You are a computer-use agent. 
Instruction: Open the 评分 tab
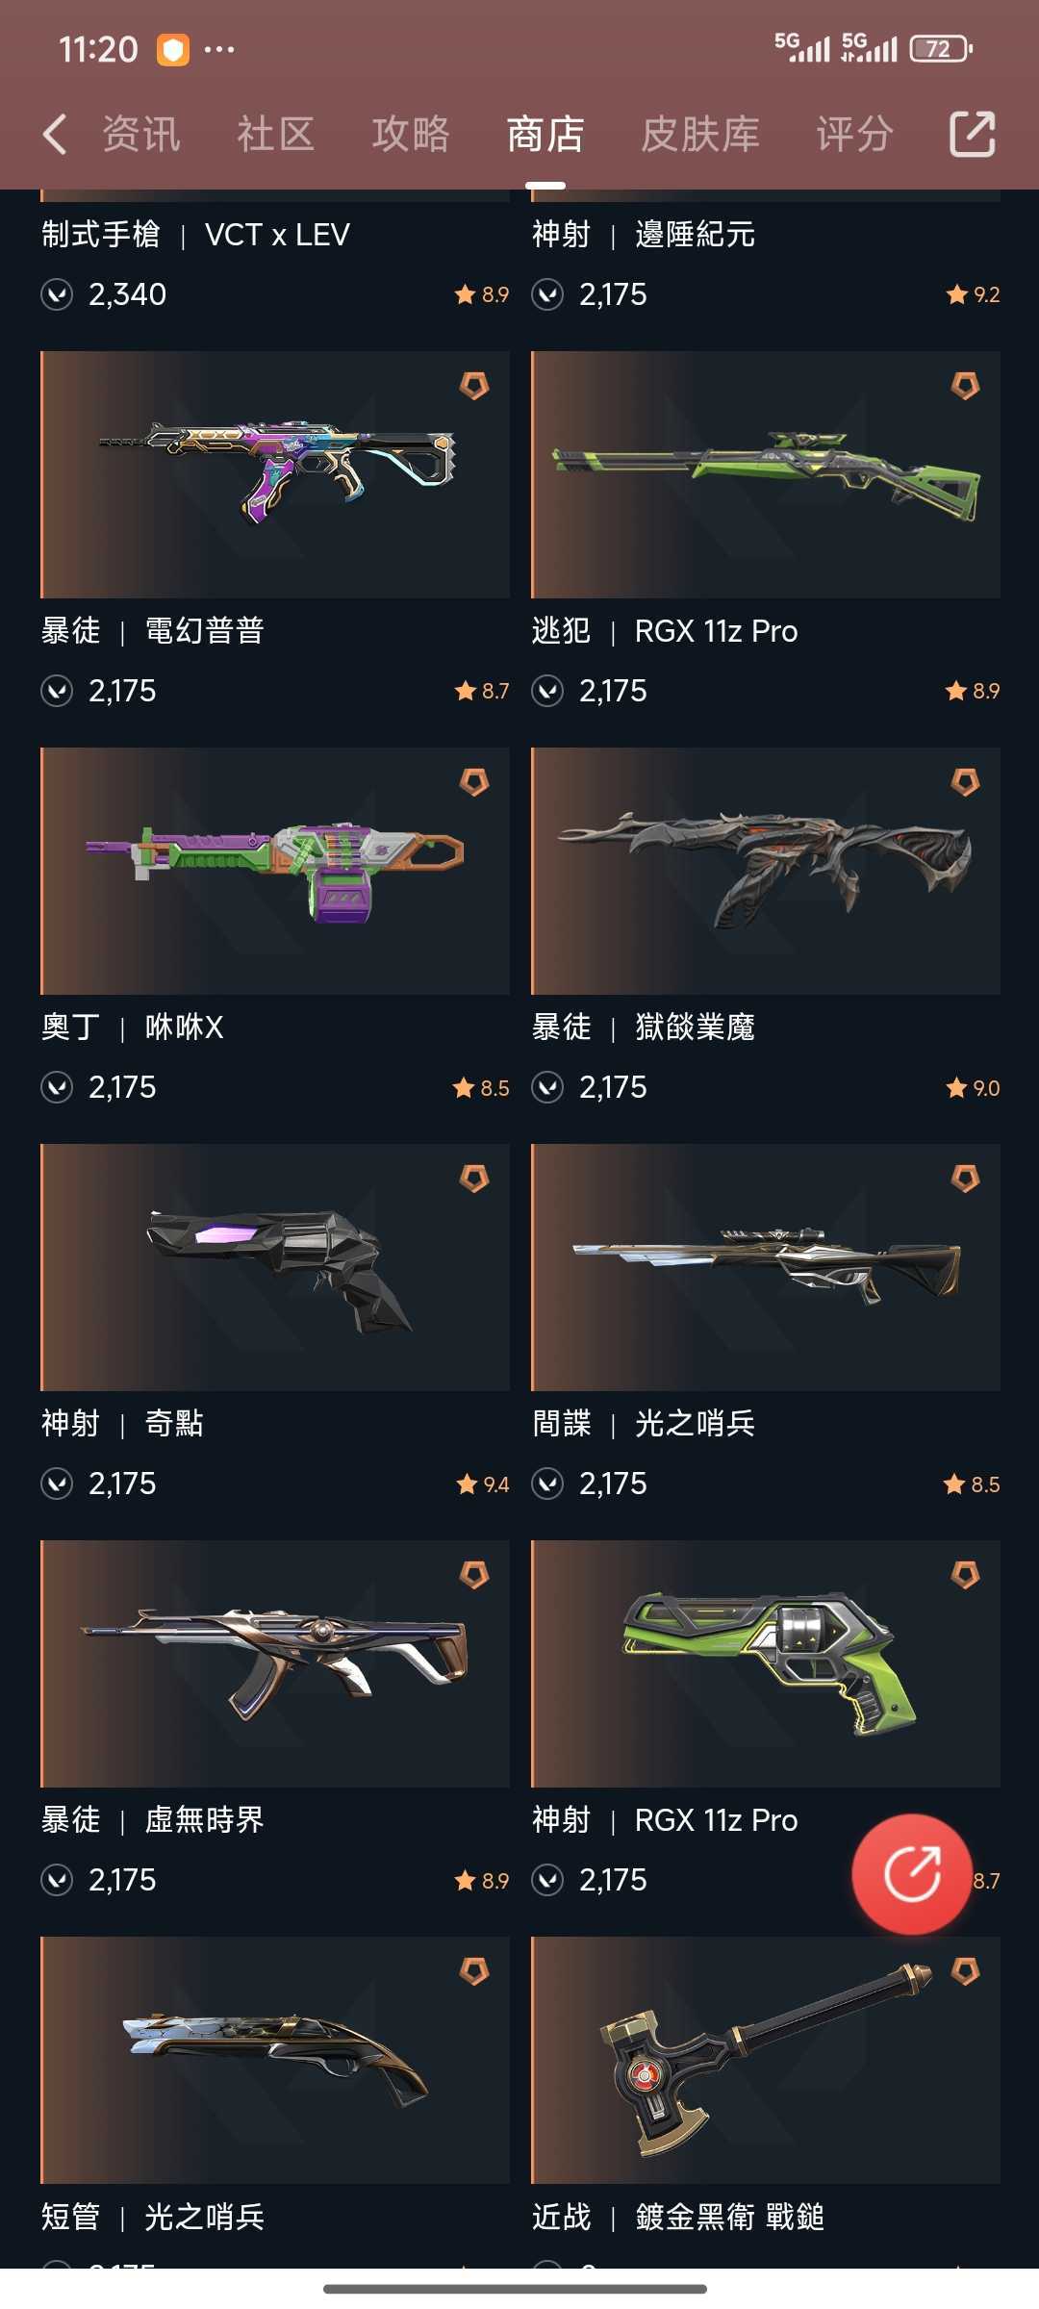coord(855,134)
